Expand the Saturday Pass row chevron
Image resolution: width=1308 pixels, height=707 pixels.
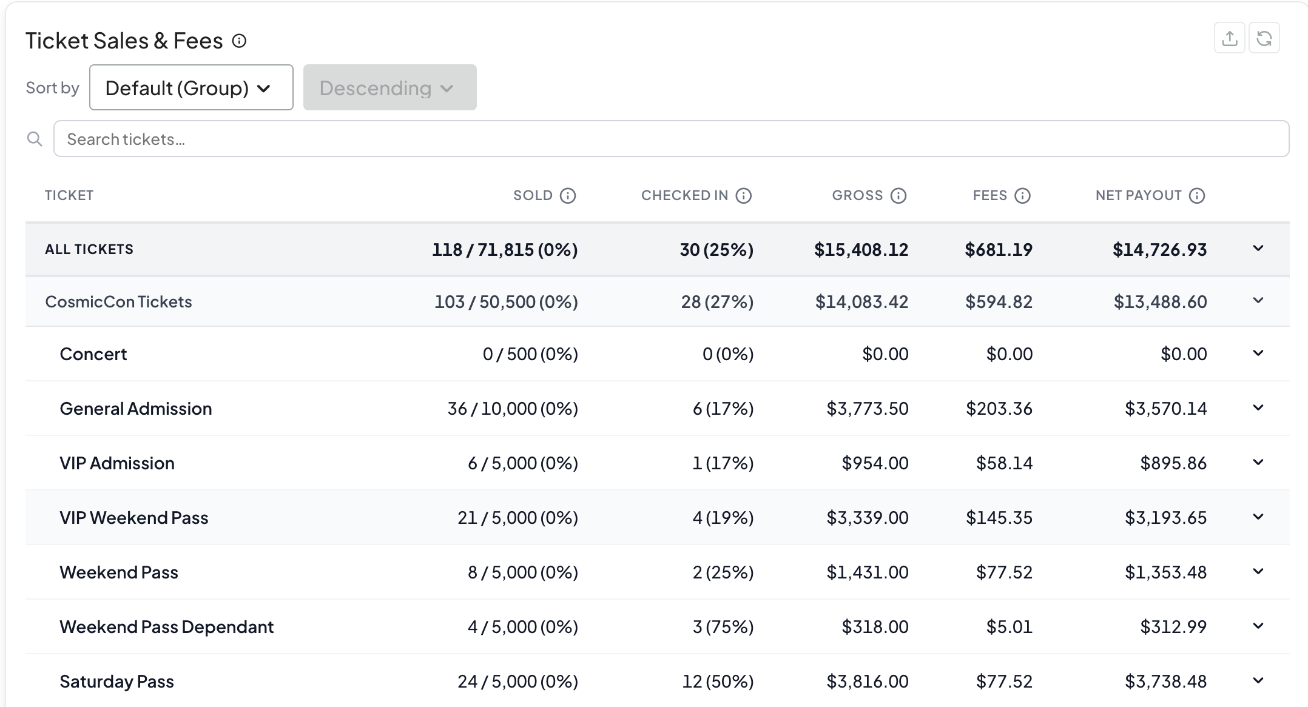click(x=1258, y=681)
